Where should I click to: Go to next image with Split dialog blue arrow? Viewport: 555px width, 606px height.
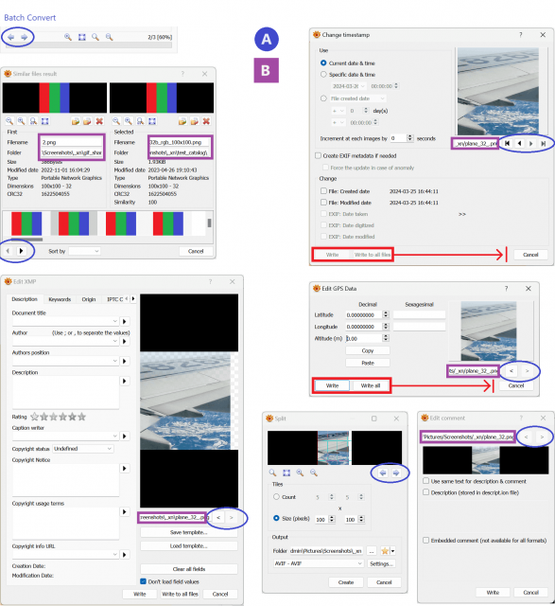[396, 472]
